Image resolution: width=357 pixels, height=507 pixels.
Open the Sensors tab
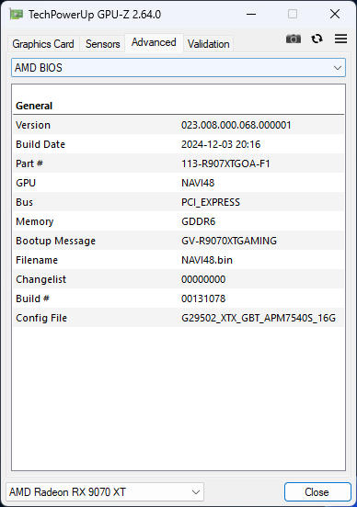tap(103, 44)
